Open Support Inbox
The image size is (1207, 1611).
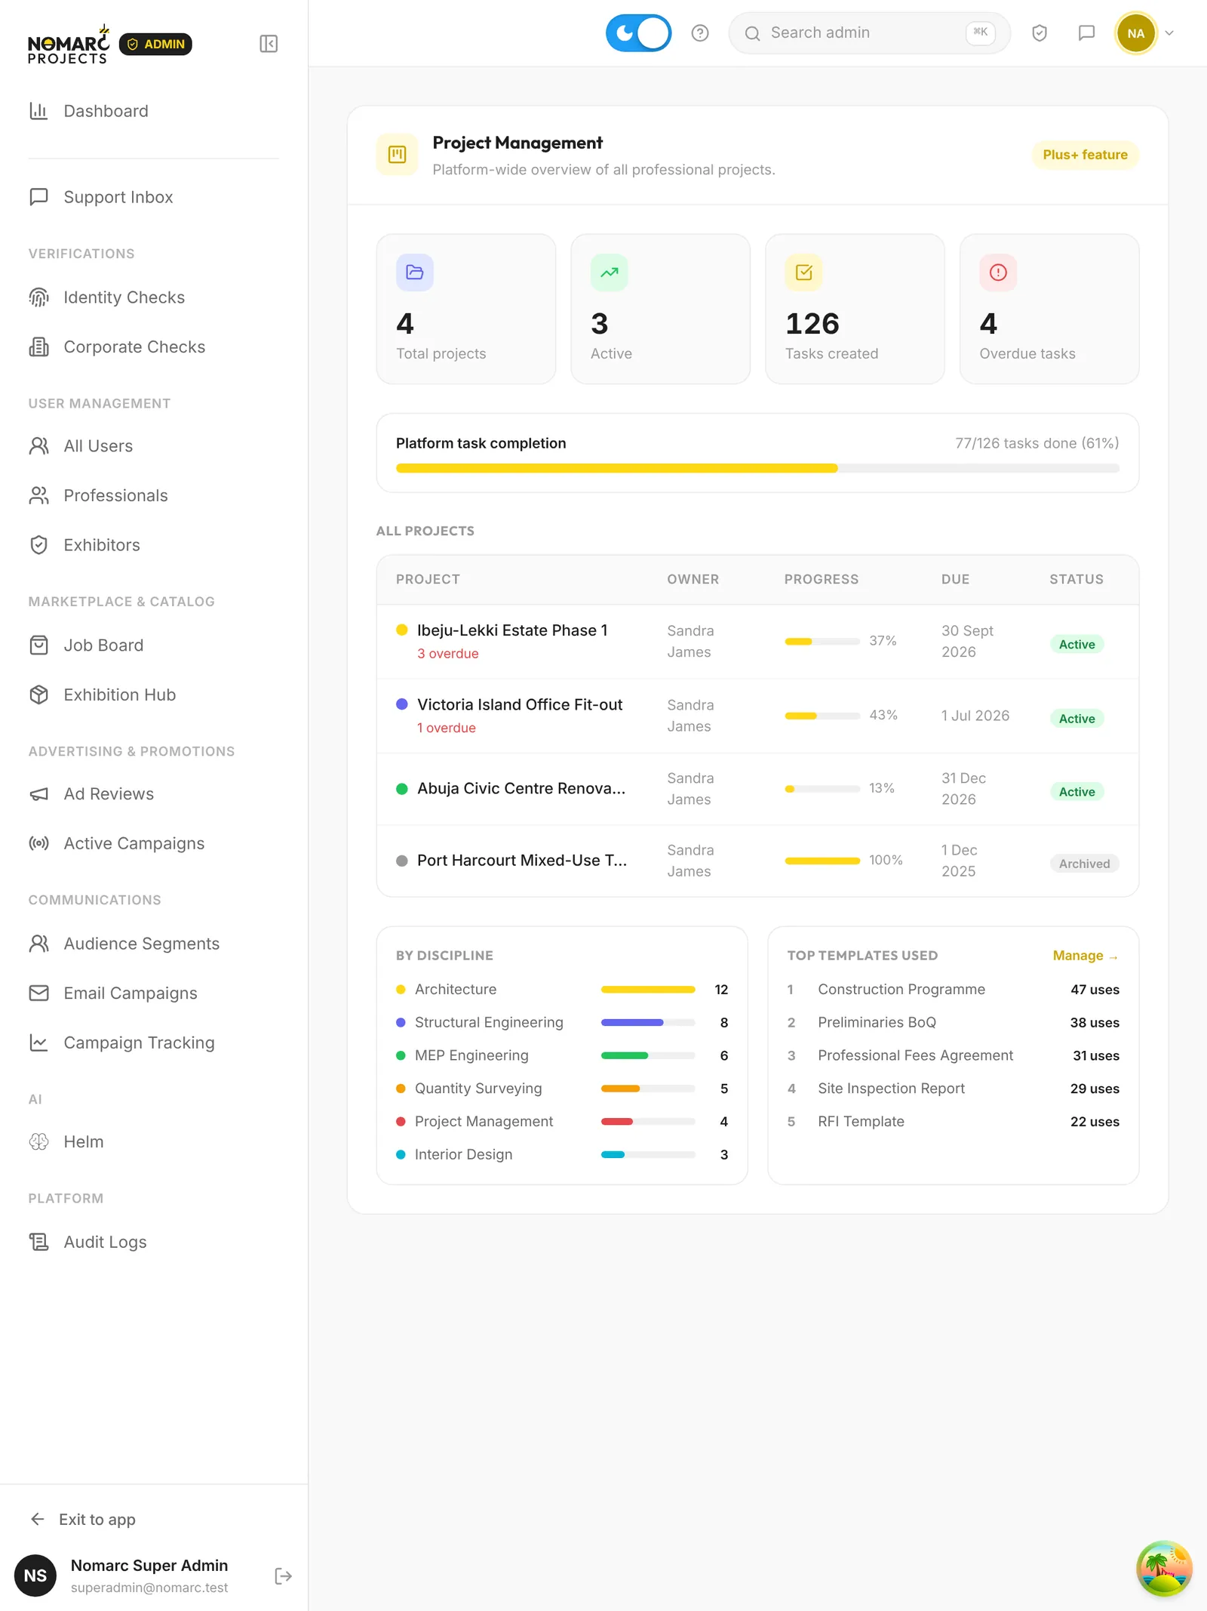coord(154,197)
